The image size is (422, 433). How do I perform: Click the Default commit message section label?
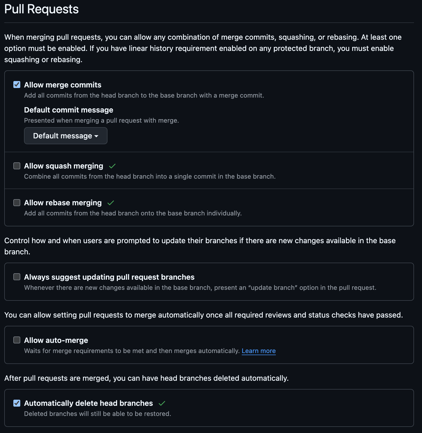coord(68,110)
